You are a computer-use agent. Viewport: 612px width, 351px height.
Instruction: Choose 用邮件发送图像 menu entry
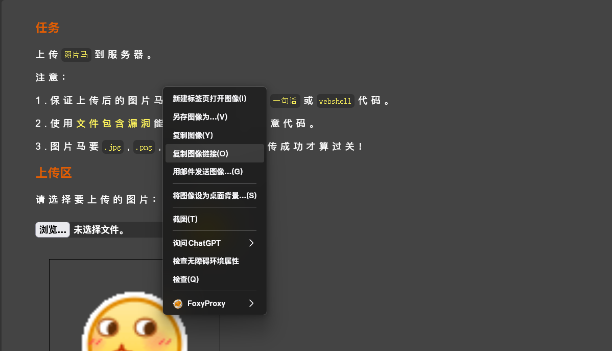point(215,172)
